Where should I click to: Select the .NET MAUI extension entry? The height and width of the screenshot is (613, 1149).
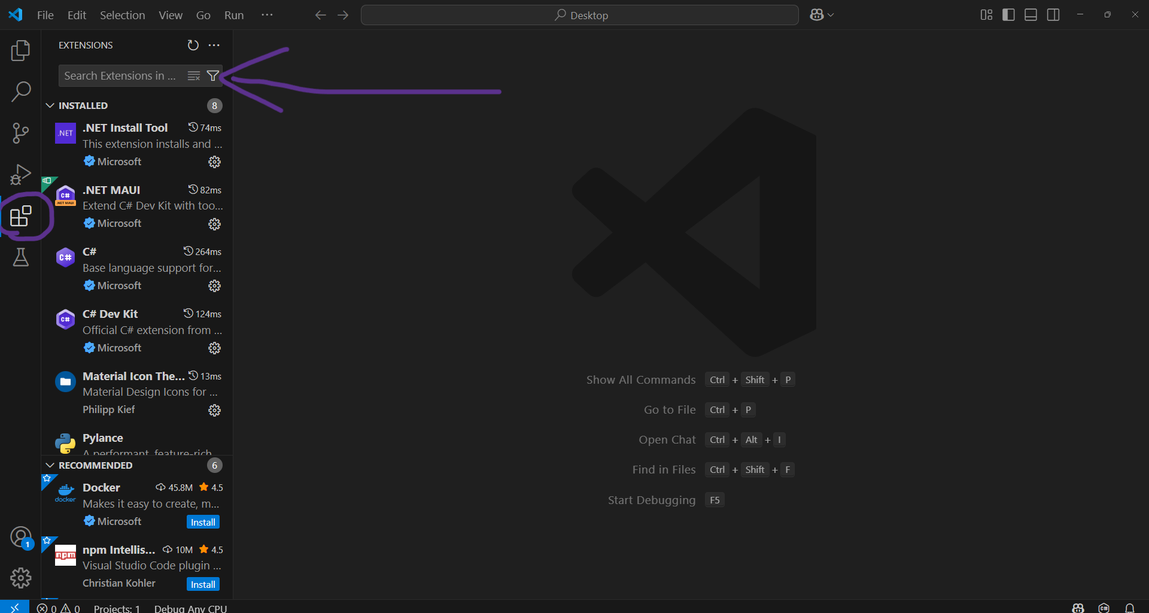[x=137, y=207]
